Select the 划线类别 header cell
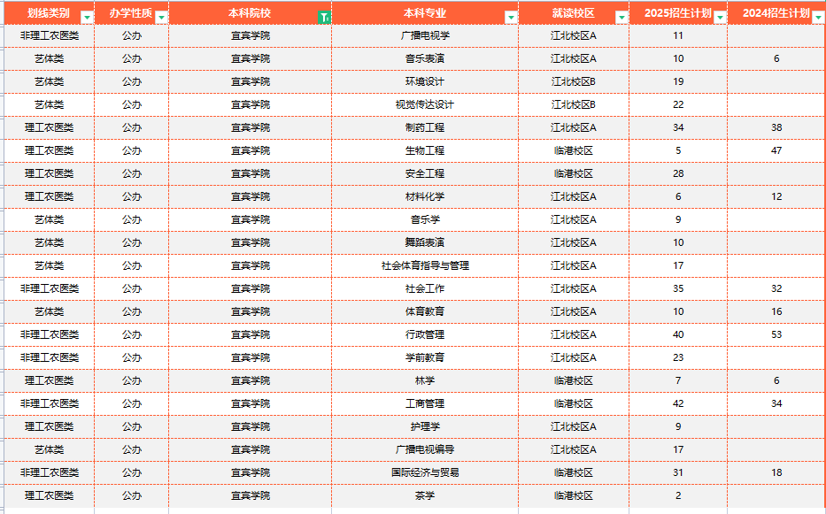This screenshot has height=514, width=826. pyautogui.click(x=49, y=13)
